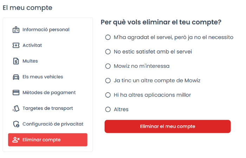The width and height of the screenshot is (246, 158).
Task: Select "Ja tinc un altre compte de Mowiz"
Action: tap(108, 80)
